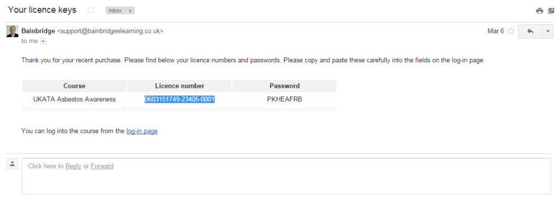
Task: Click inside the reply text box
Action: (x=286, y=176)
